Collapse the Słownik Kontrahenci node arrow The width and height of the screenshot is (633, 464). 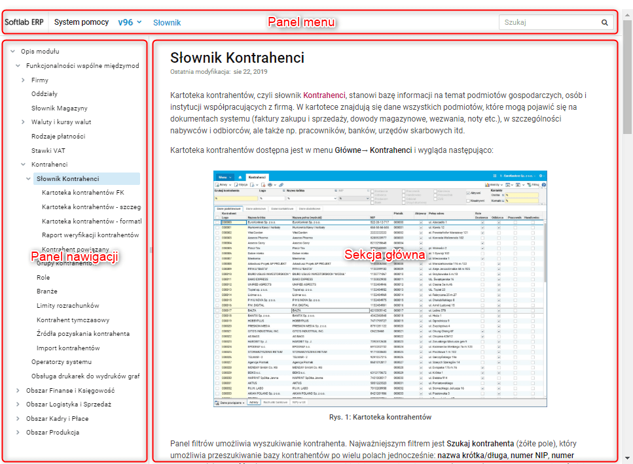tap(28, 178)
